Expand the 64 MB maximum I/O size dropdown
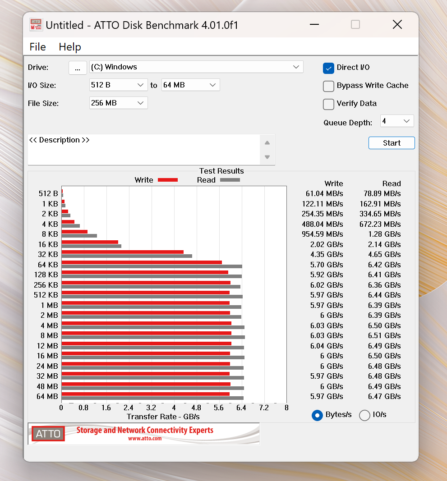Image resolution: width=447 pixels, height=481 pixels. [x=191, y=85]
